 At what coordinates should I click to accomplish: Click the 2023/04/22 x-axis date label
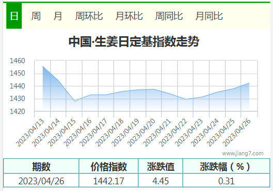[173, 133]
